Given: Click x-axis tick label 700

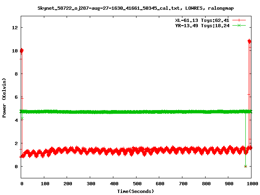Looking at the screenshot, I should 183,184.
